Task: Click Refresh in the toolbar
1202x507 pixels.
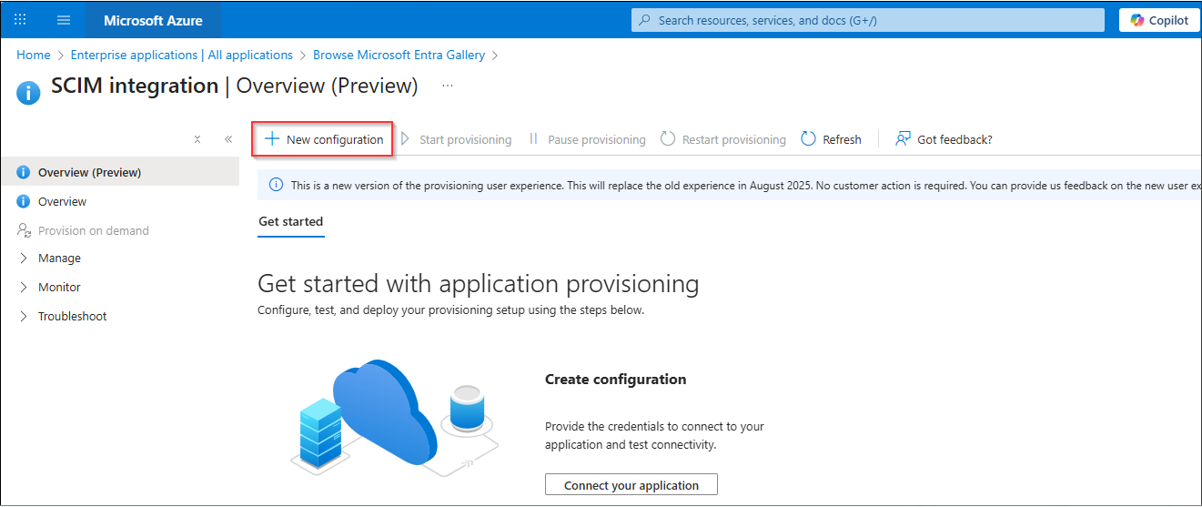Action: (831, 139)
